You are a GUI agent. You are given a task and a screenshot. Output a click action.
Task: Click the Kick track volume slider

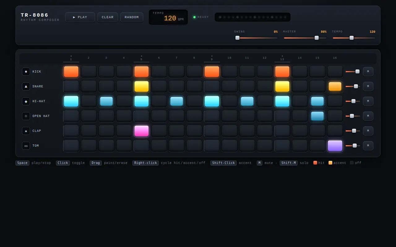tap(353, 72)
